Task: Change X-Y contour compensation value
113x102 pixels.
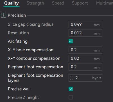Action: tap(85, 58)
